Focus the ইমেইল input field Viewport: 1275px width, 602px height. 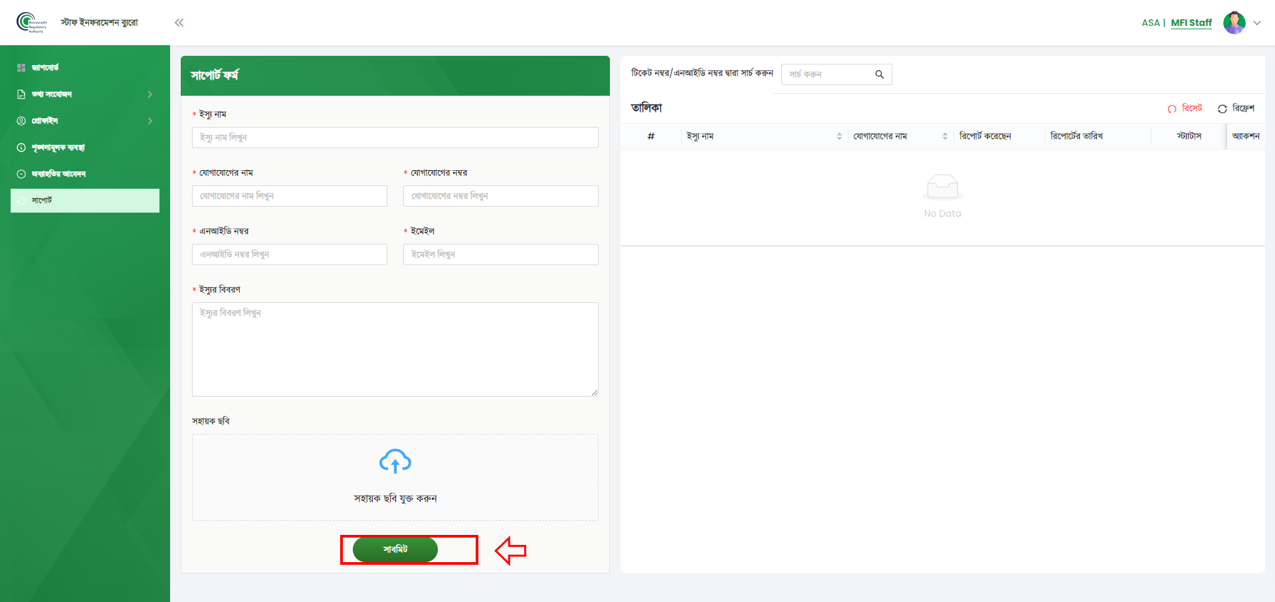pos(501,254)
